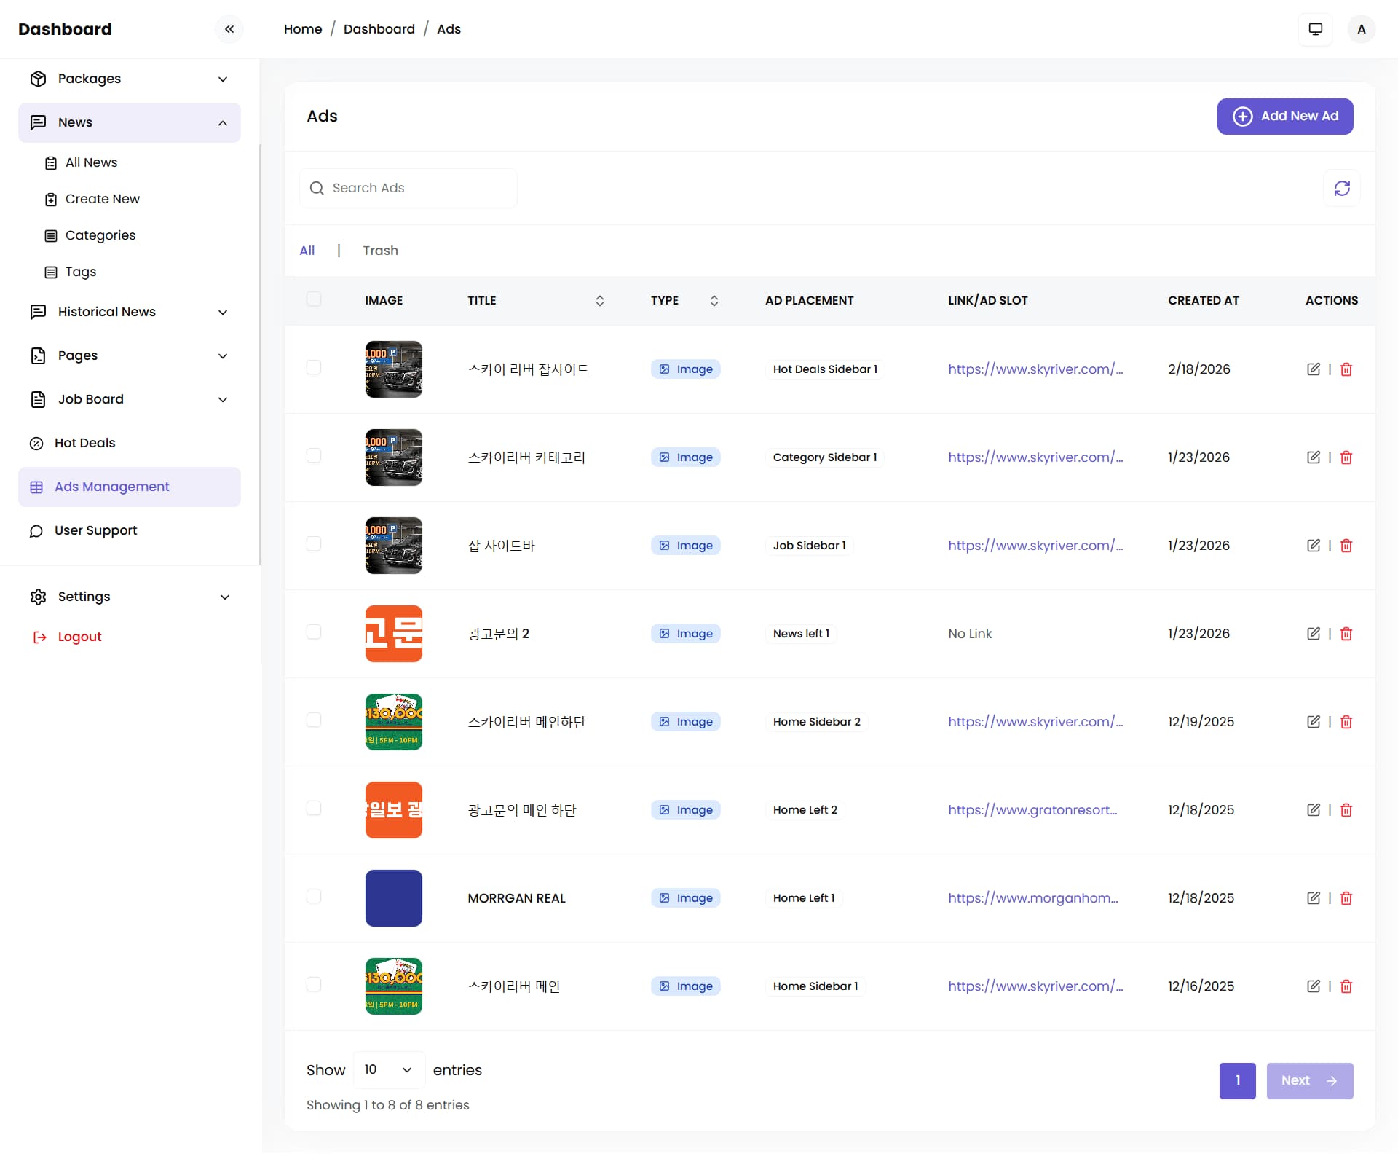
Task: Check the MORRGAN REAL row checkbox
Action: 314,896
